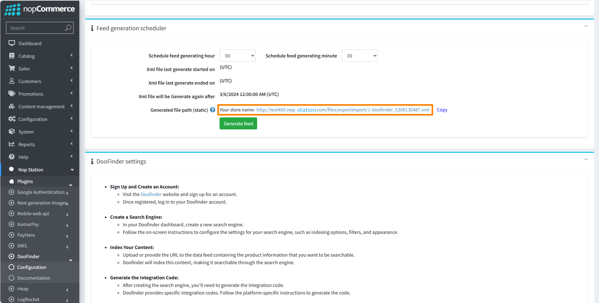Open the Schedule feed generating hour dropdown
599x303 pixels.
pyautogui.click(x=238, y=56)
